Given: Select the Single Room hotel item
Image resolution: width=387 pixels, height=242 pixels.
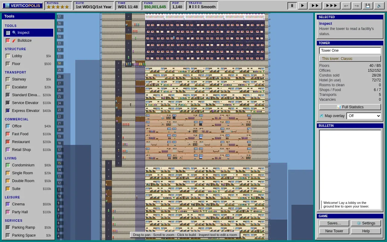Looking at the screenshot, I should tap(28, 173).
